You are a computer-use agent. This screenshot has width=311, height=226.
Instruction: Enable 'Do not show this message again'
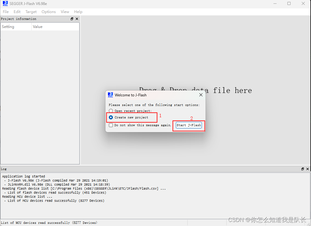[111, 125]
